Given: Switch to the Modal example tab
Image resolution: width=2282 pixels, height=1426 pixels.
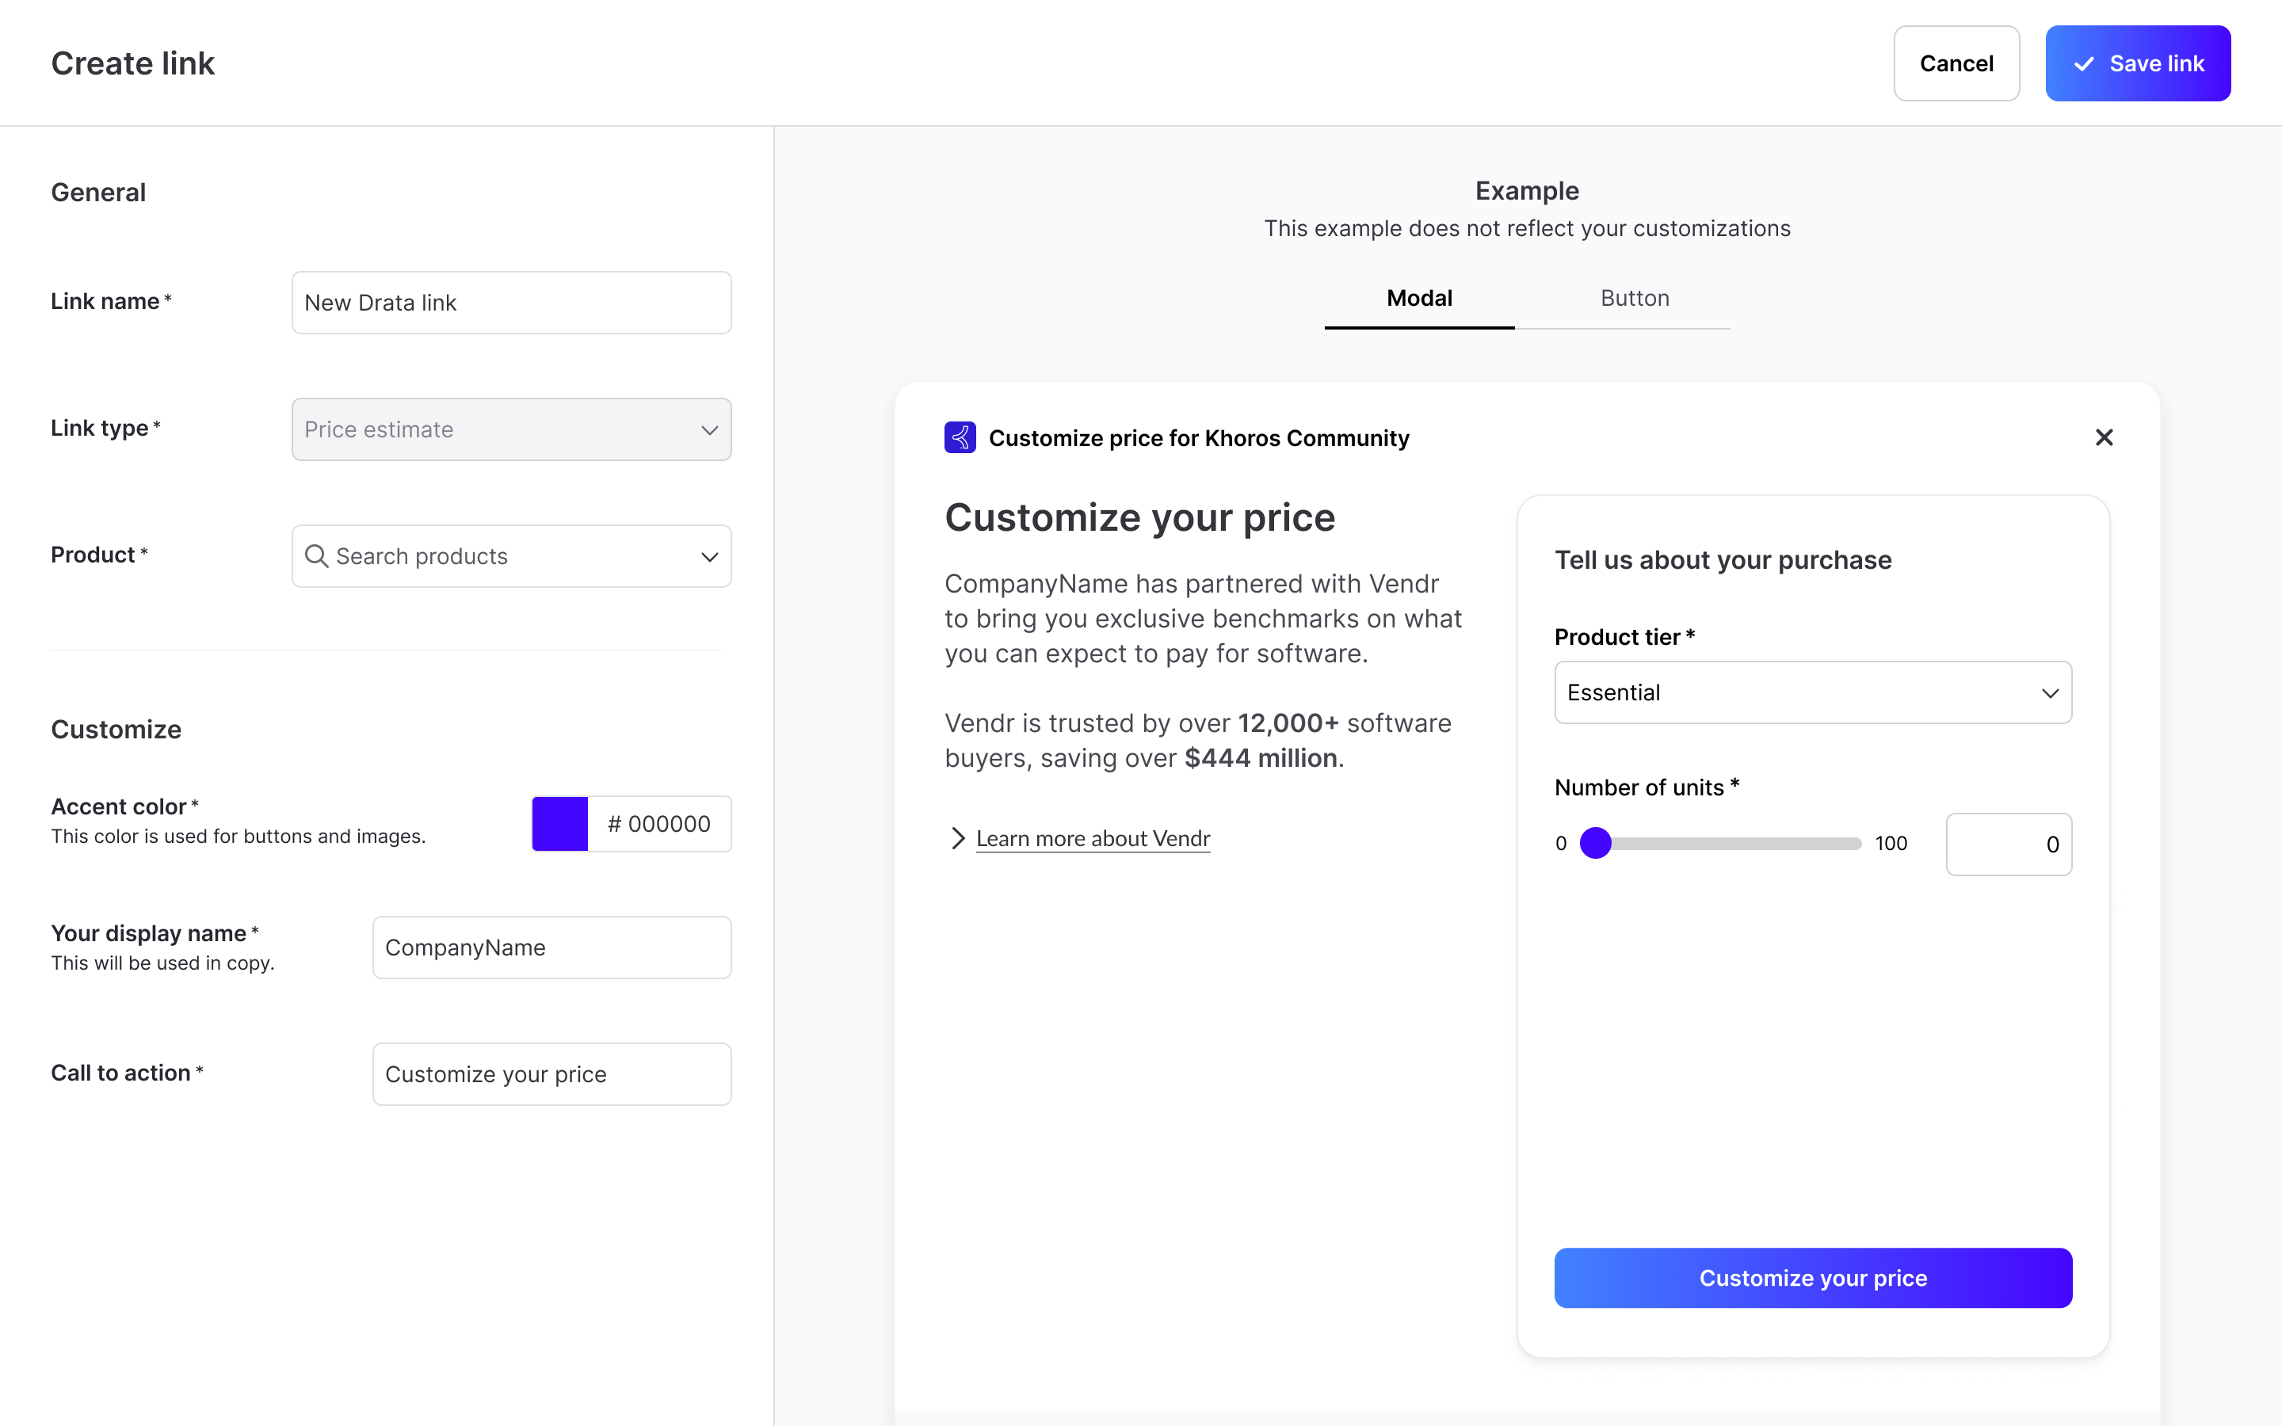Looking at the screenshot, I should (x=1419, y=299).
